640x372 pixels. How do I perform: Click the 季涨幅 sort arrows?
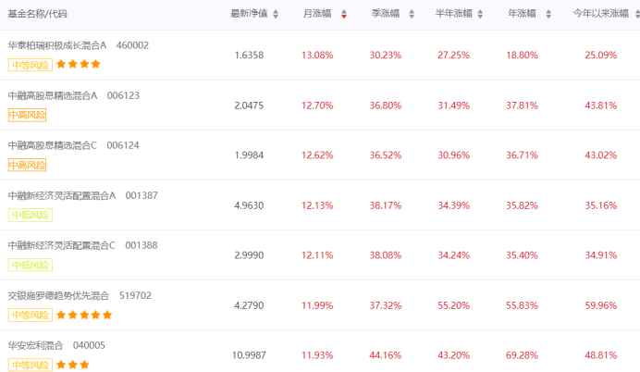412,15
